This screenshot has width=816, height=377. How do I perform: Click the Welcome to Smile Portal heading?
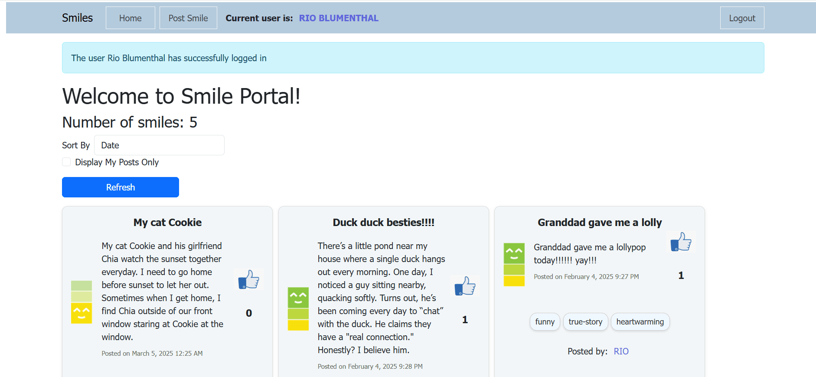(x=181, y=96)
